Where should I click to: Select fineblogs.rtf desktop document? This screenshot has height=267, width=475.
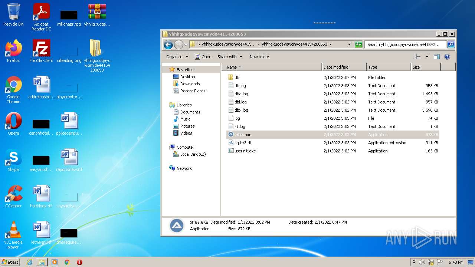[x=41, y=196]
